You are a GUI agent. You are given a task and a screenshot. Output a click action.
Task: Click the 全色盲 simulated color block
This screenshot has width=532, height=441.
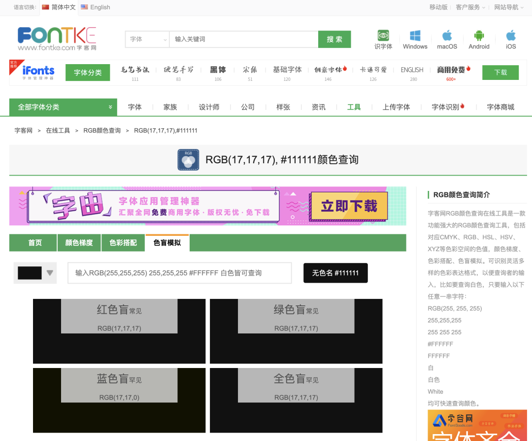(x=296, y=400)
